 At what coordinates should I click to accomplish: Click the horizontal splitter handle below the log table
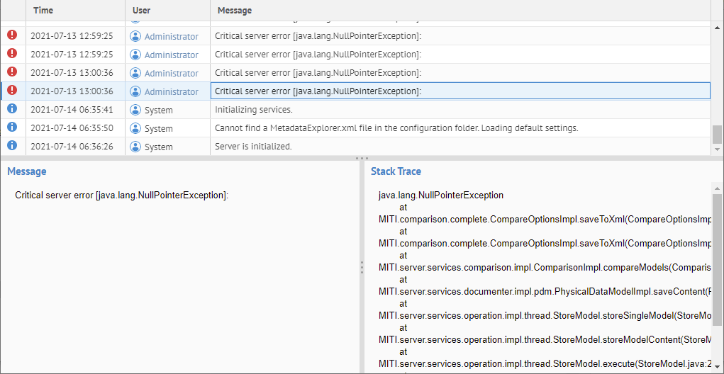362,158
